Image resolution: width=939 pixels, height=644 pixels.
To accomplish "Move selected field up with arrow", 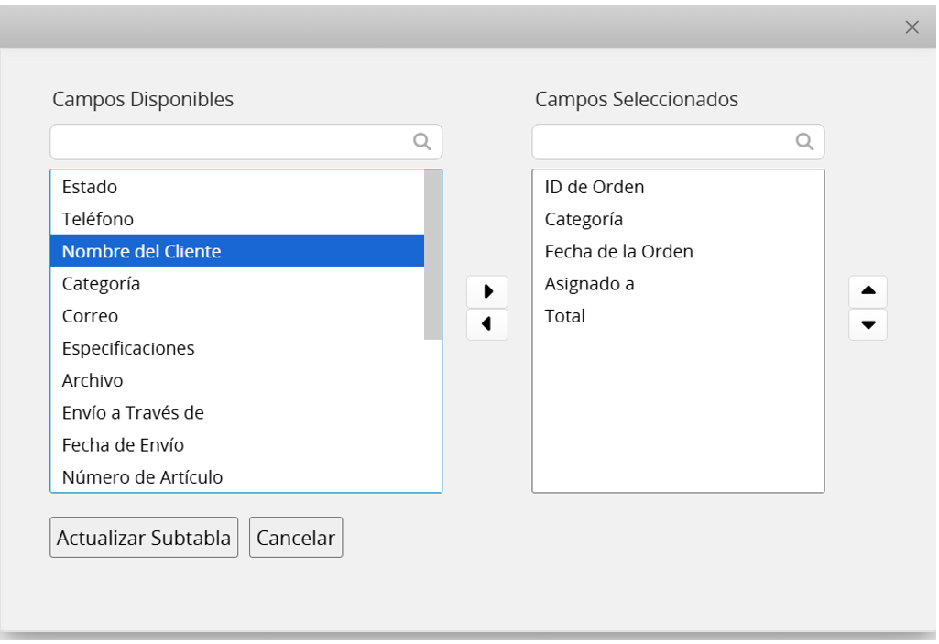I will click(868, 291).
